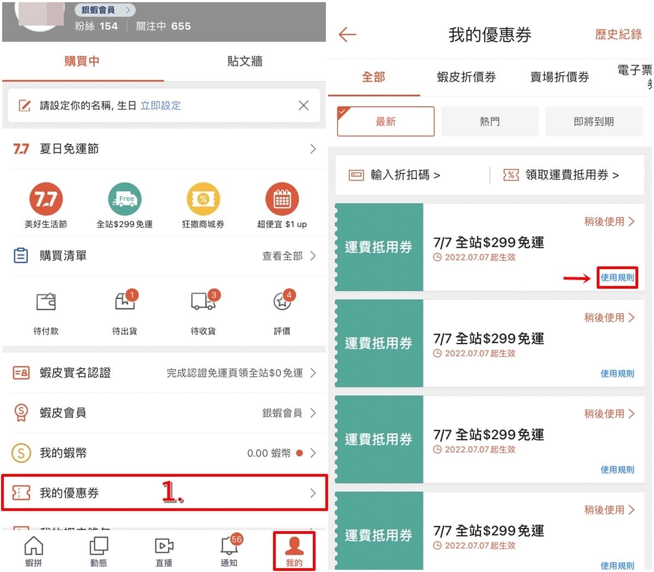Viewport: 654px width, 572px height.
Task: Open the 狂撒商城券 coupon icon
Action: [203, 199]
